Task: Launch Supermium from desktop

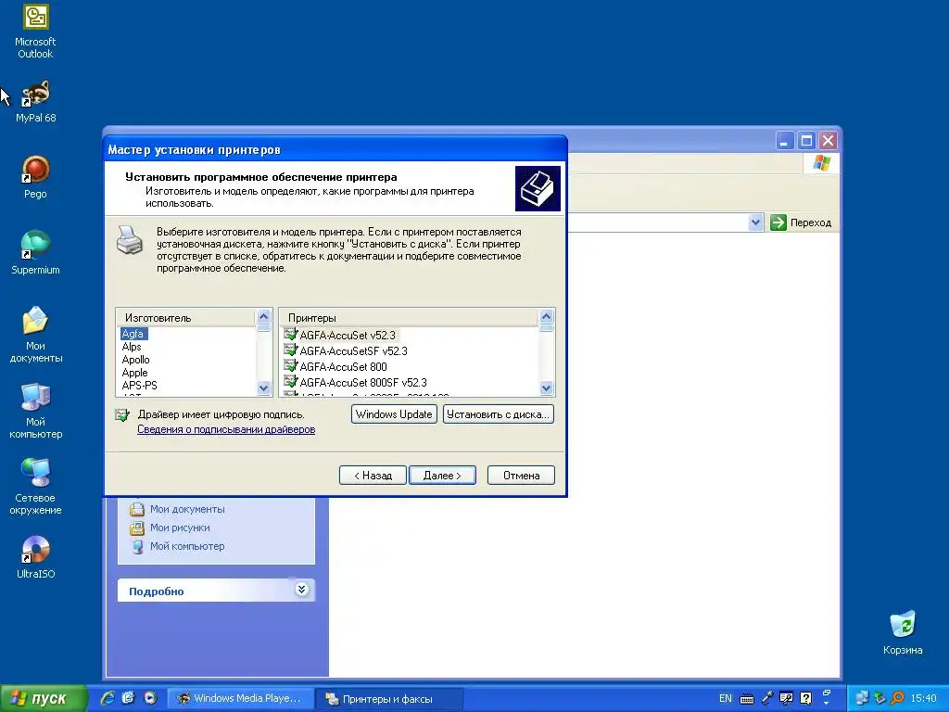Action: [x=35, y=253]
